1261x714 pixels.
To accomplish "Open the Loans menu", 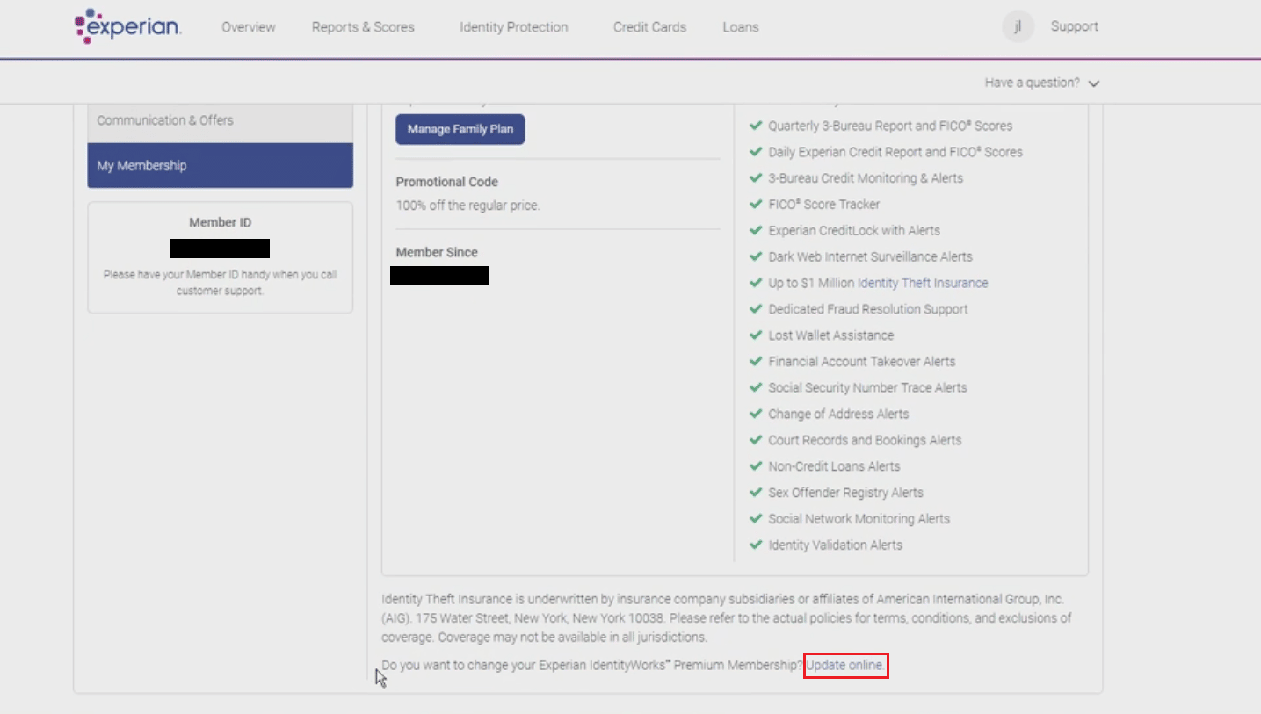I will [741, 27].
